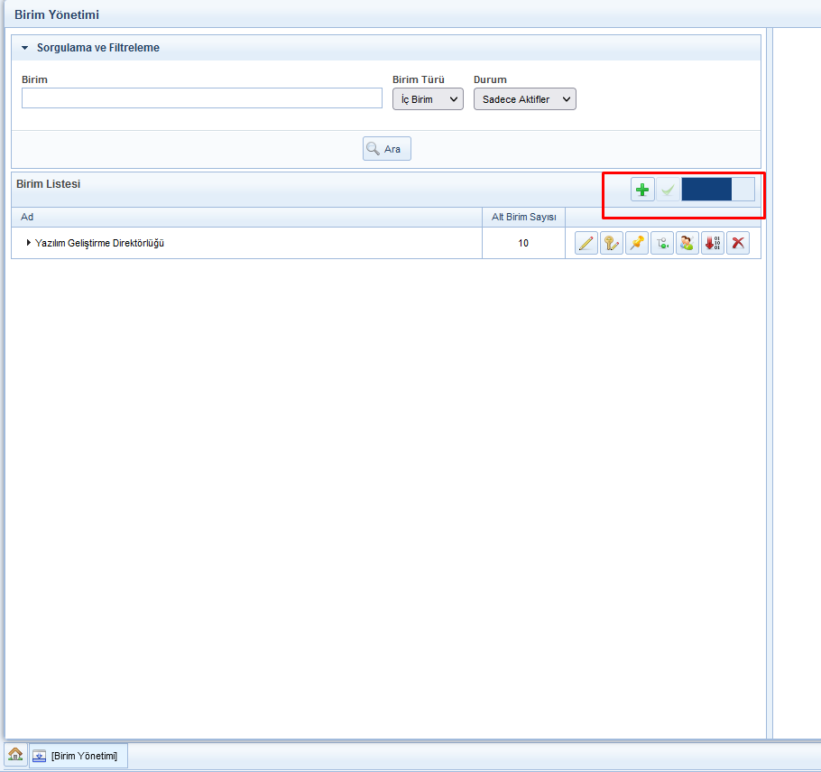Collapse the Sorgulama ve Filtreleme panel
The width and height of the screenshot is (821, 772).
pos(25,48)
